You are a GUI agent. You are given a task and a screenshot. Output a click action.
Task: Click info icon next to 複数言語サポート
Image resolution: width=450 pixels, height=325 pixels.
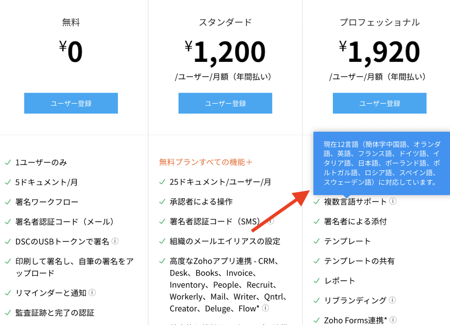[393, 201]
